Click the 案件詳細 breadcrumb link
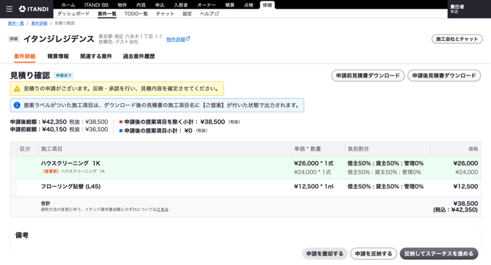 [39, 23]
